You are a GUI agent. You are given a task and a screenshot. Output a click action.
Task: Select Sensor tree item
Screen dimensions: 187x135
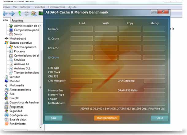(x=18, y=34)
